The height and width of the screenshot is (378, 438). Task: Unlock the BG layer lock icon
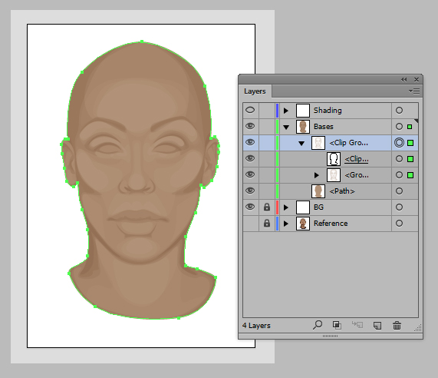267,207
